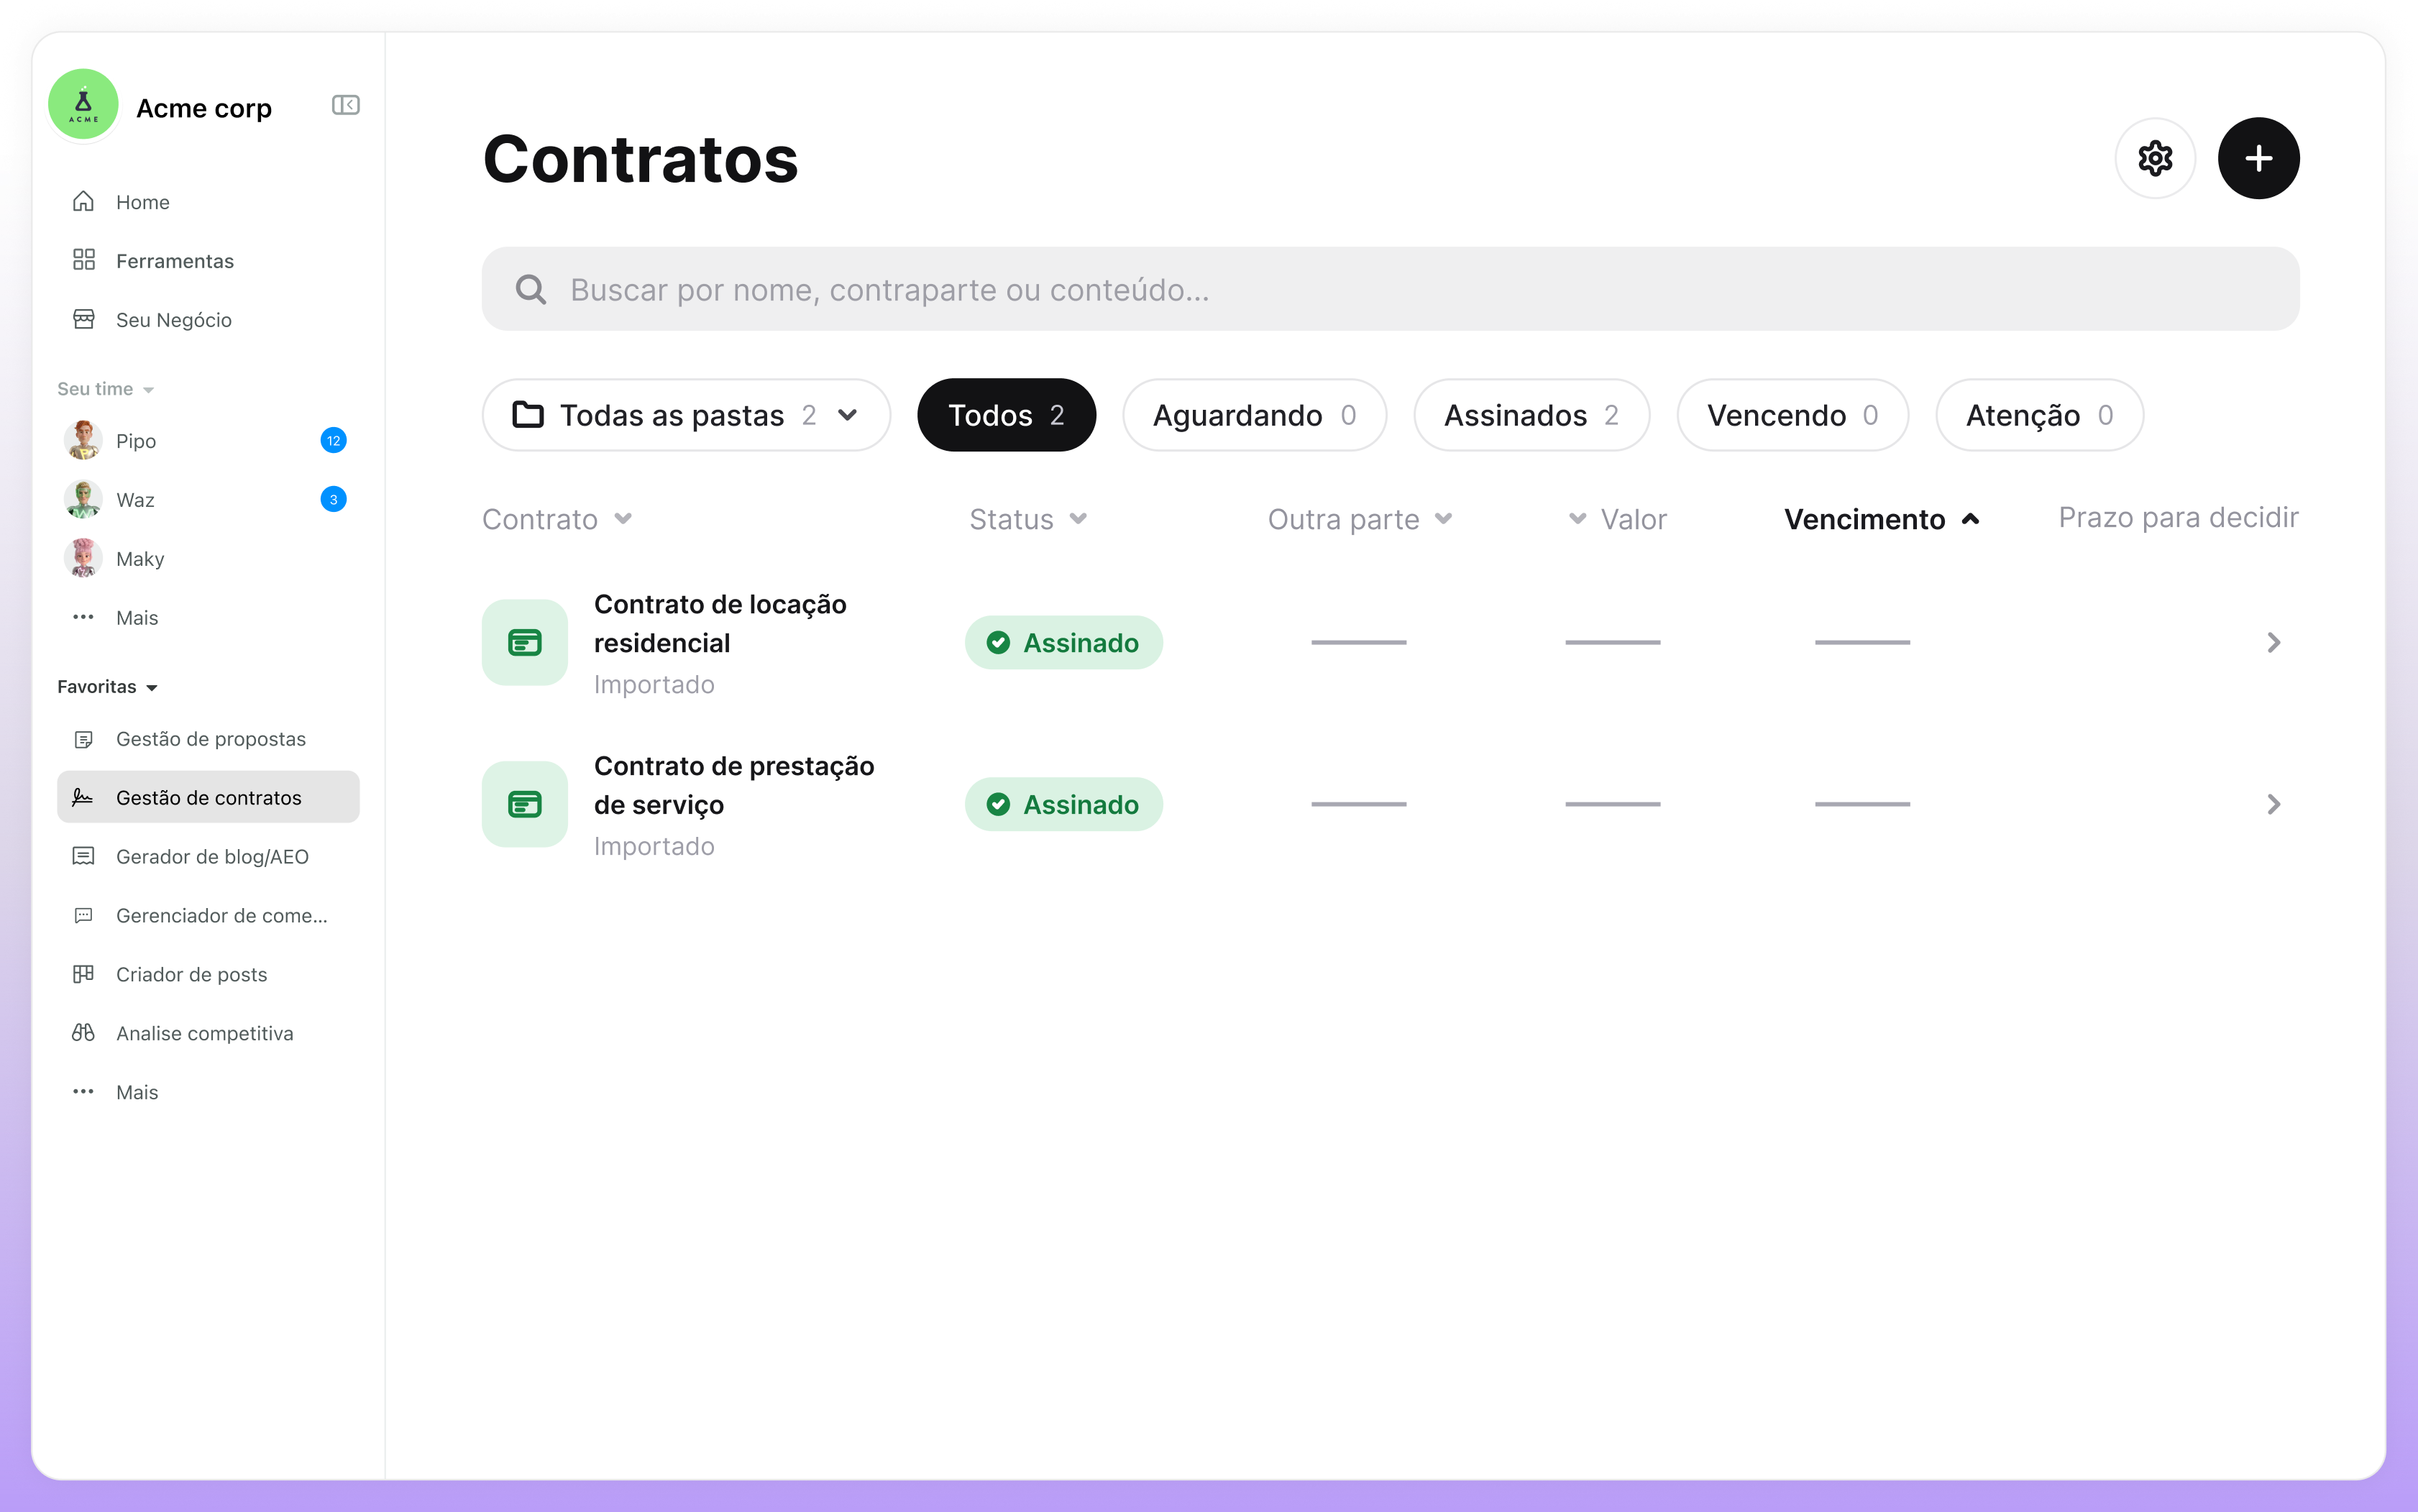This screenshot has height=1512, width=2418.
Task: Collapse the Seu time section
Action: (106, 389)
